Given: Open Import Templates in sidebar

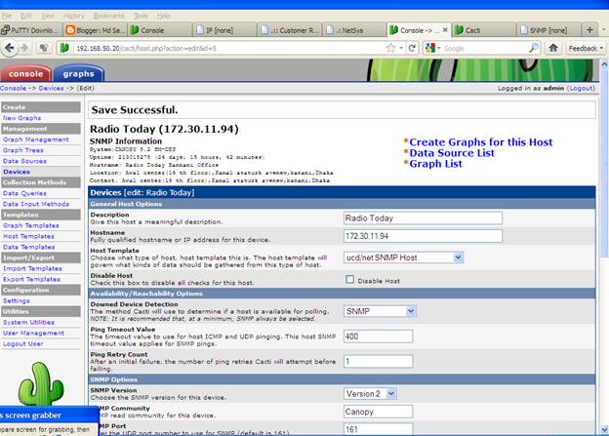Looking at the screenshot, I should [32, 268].
